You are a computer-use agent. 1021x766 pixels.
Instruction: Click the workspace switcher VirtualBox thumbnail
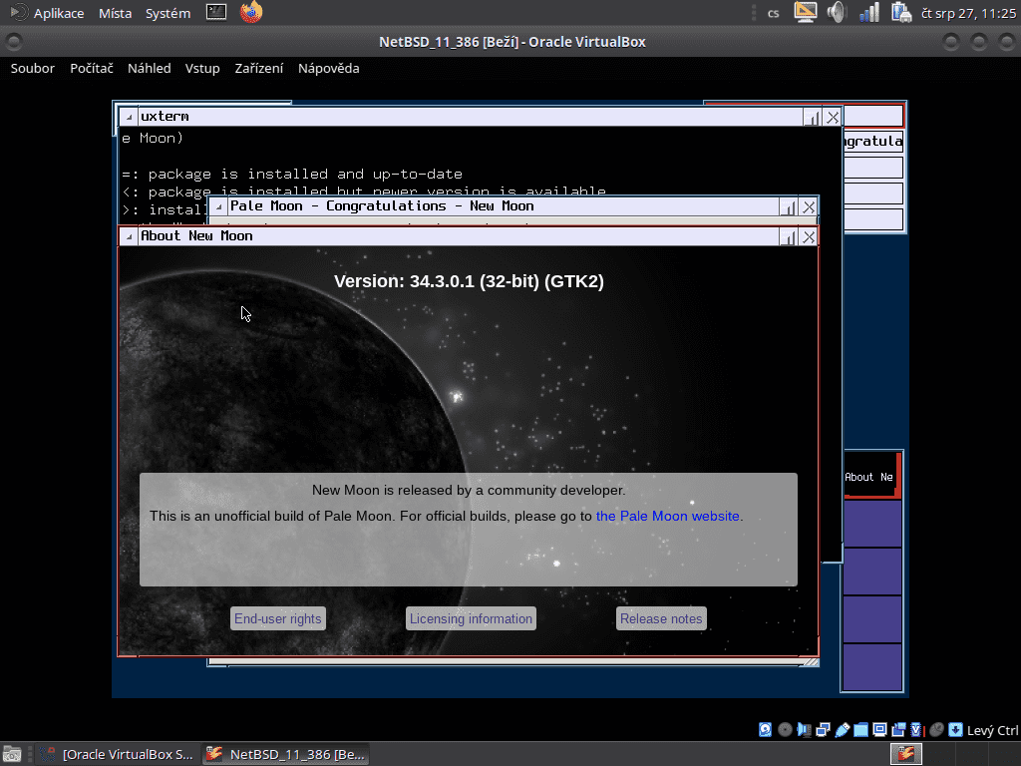pyautogui.click(x=905, y=754)
